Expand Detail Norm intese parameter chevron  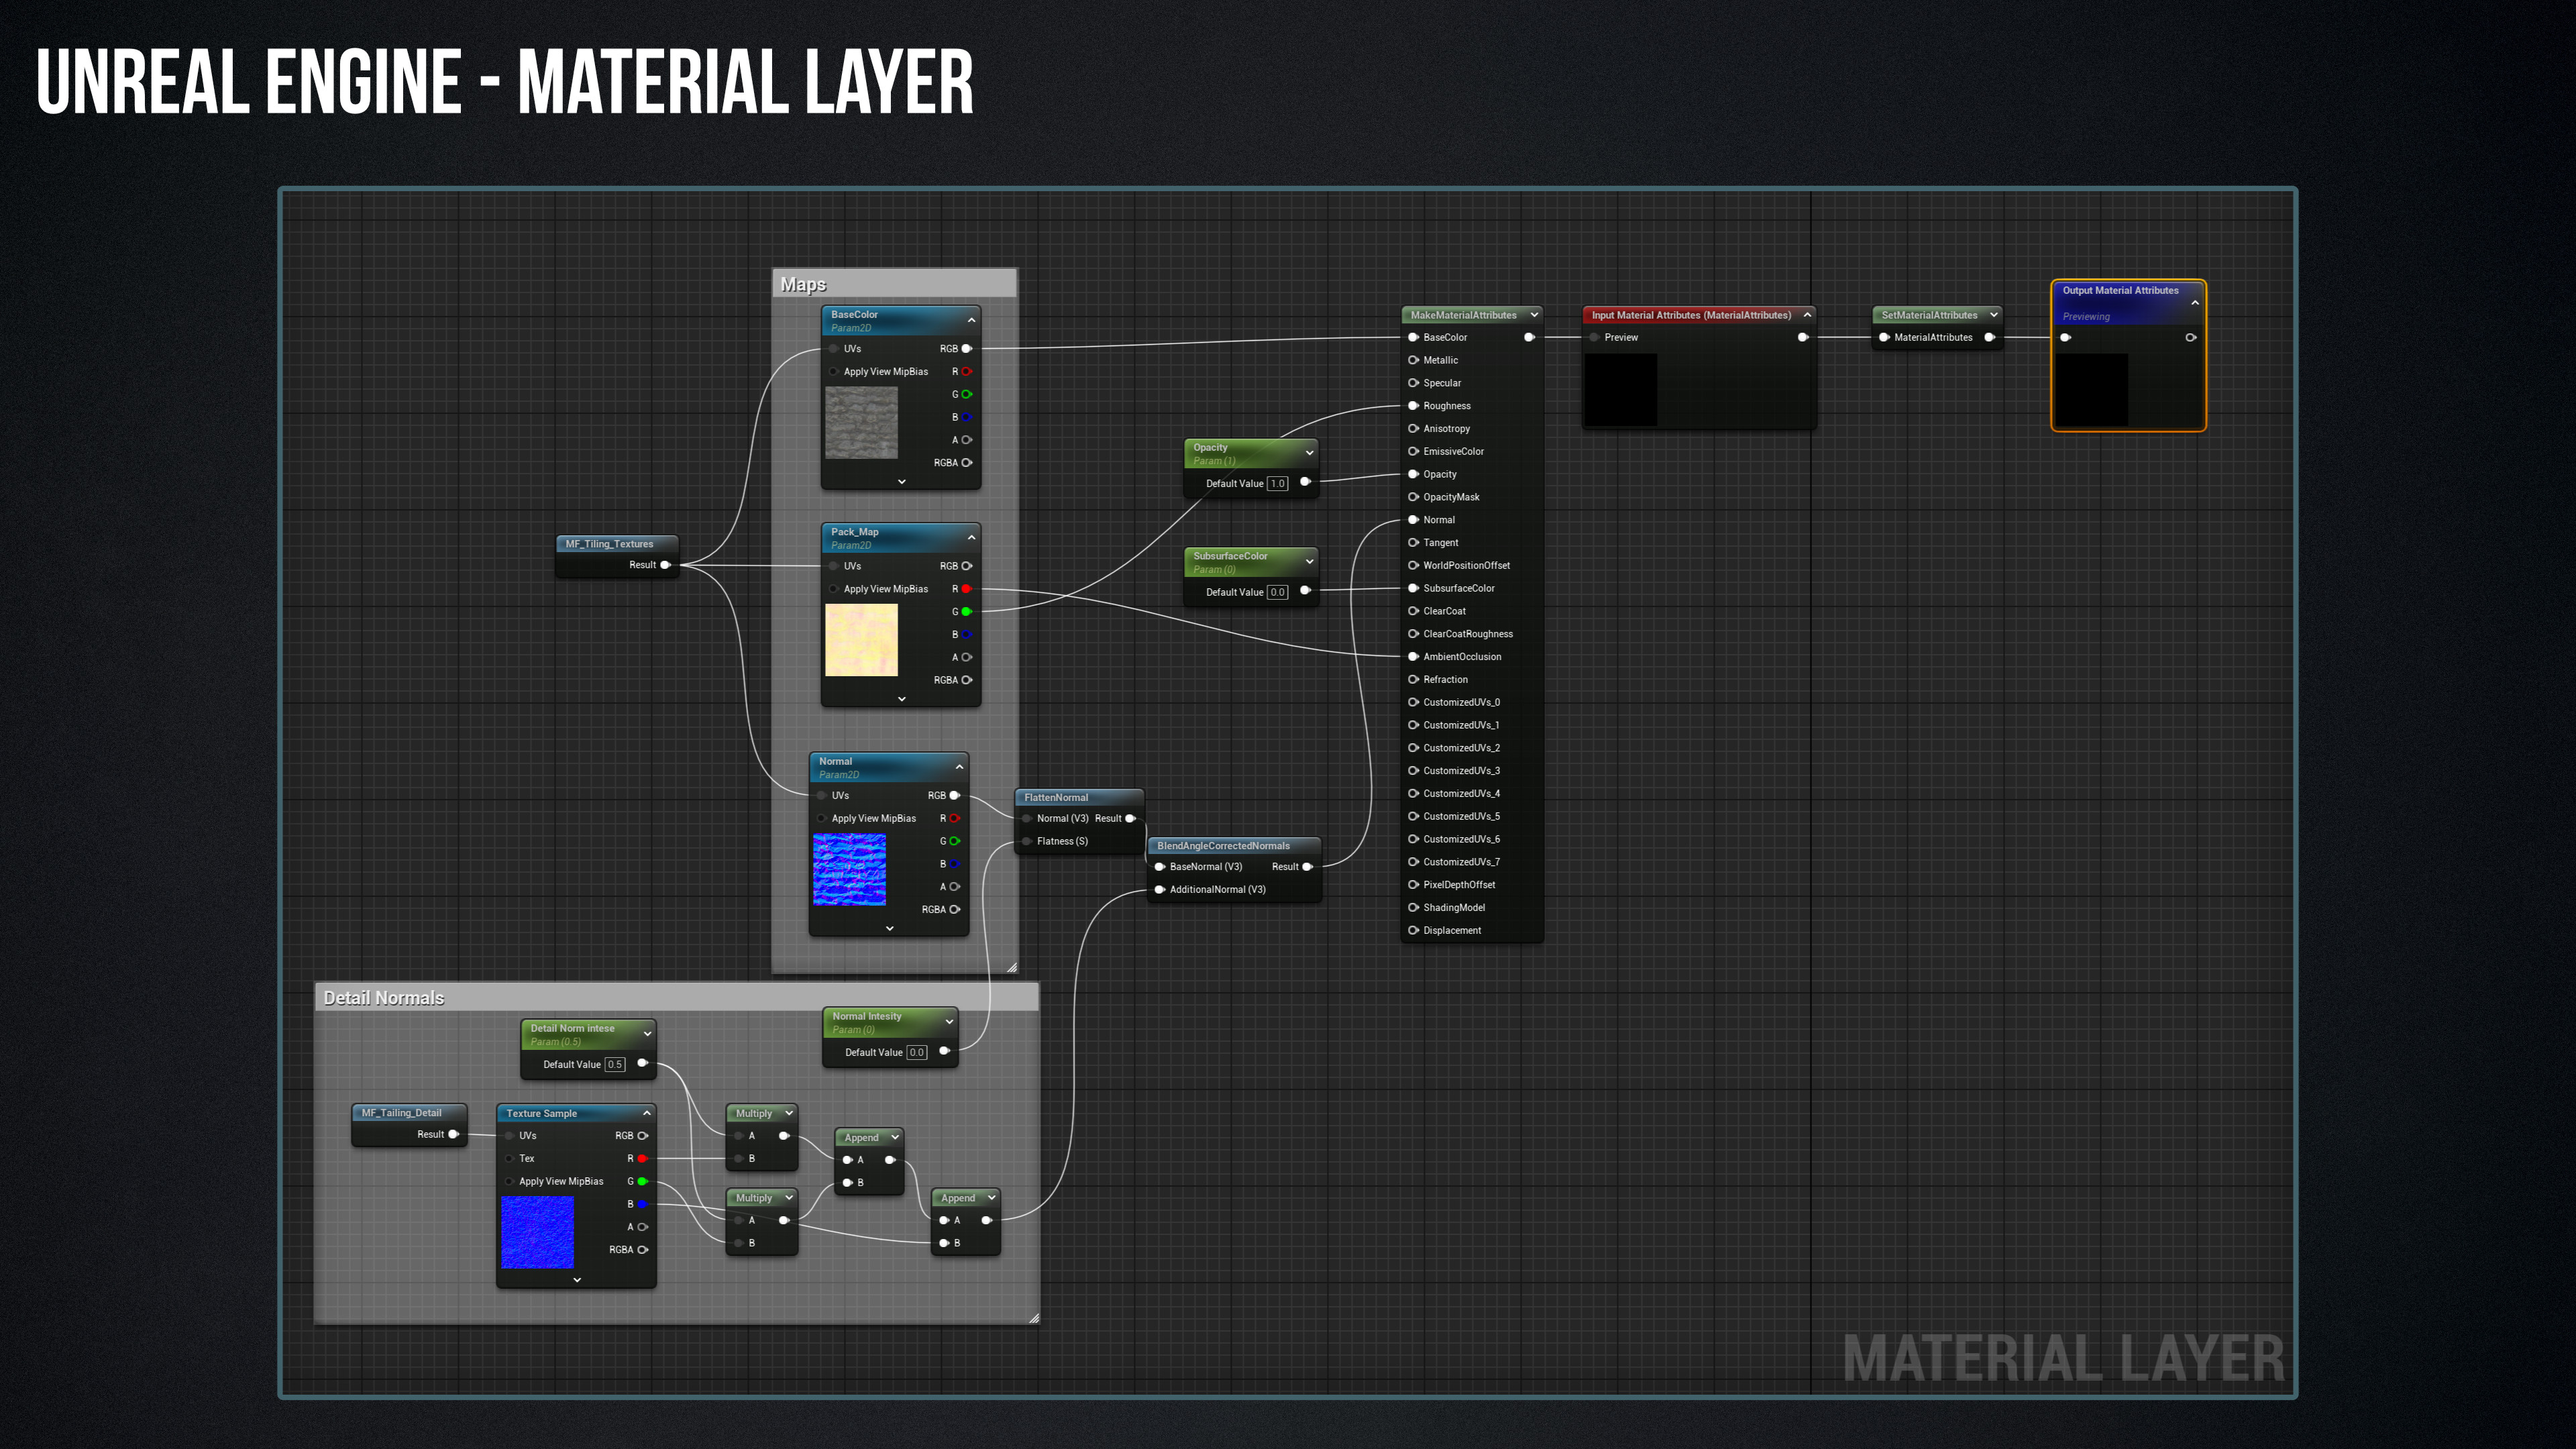coord(647,1034)
